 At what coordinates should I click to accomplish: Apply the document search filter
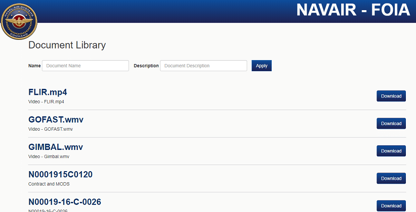coord(262,66)
